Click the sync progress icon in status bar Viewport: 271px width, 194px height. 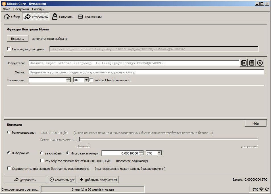[x=267, y=189]
